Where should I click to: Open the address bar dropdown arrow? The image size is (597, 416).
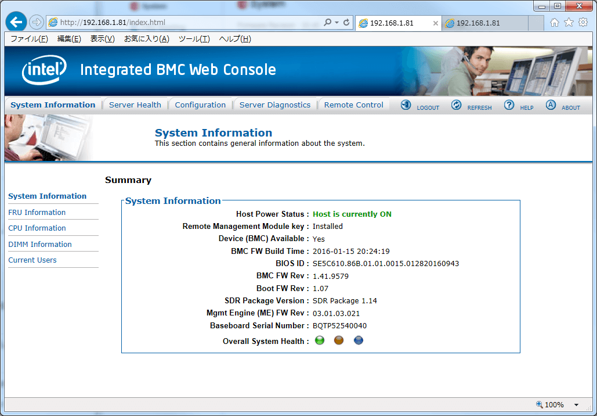click(x=337, y=23)
